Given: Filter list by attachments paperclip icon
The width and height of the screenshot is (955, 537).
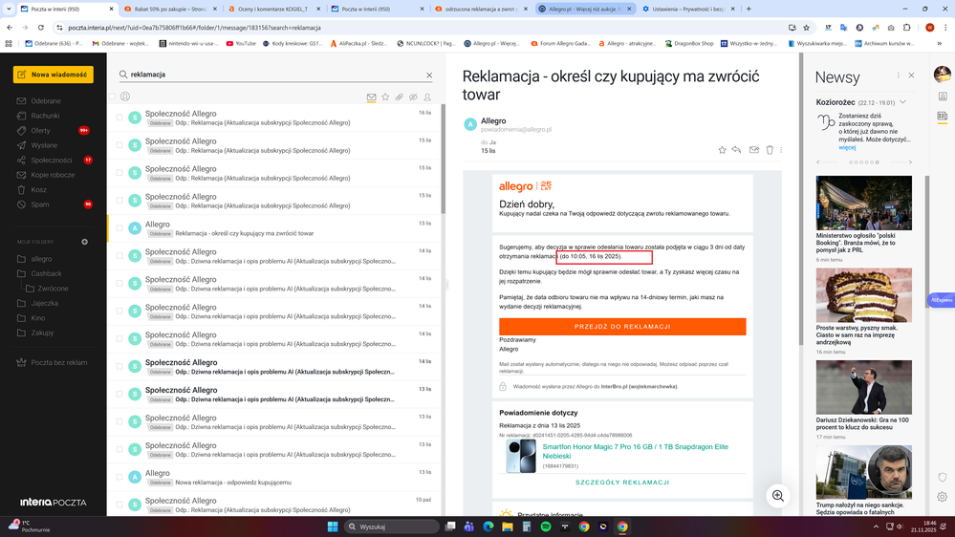Looking at the screenshot, I should (x=400, y=97).
